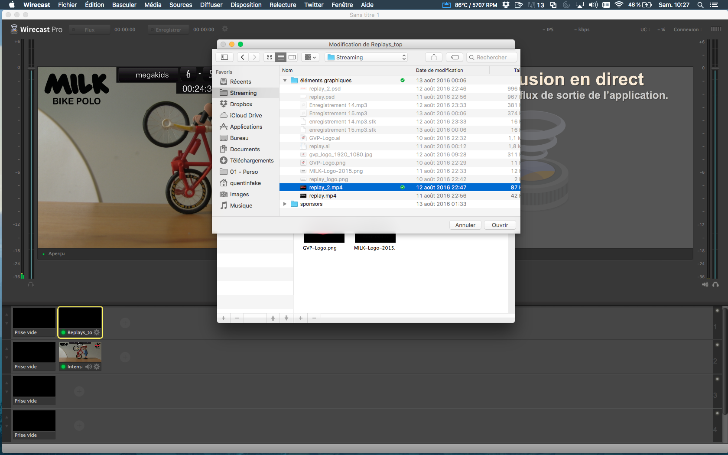Click the Ouvrir button
The width and height of the screenshot is (728, 455).
[500, 225]
